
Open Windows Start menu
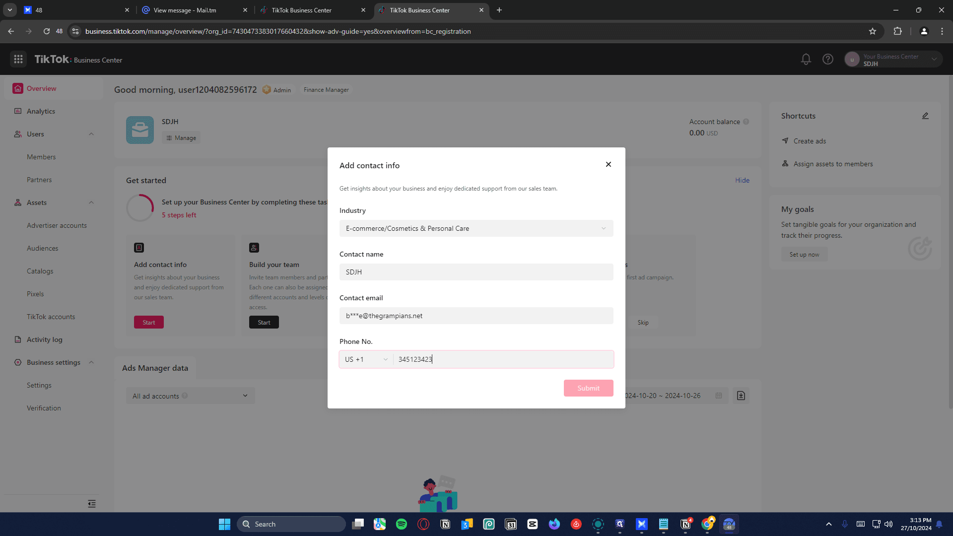pyautogui.click(x=224, y=524)
